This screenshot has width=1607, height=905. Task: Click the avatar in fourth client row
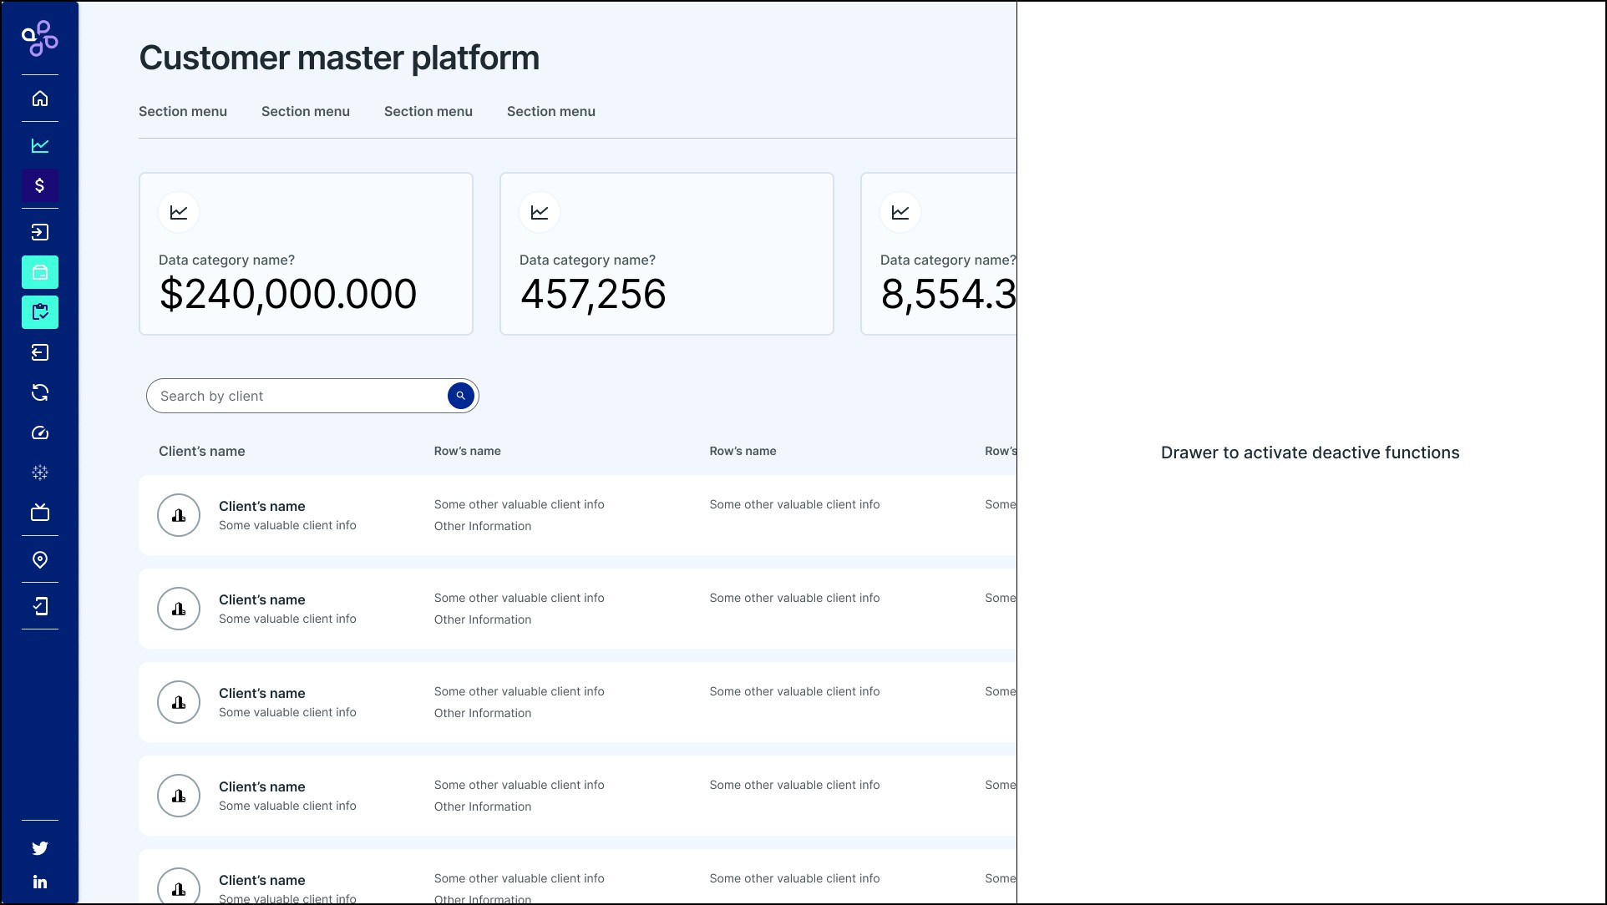179,796
